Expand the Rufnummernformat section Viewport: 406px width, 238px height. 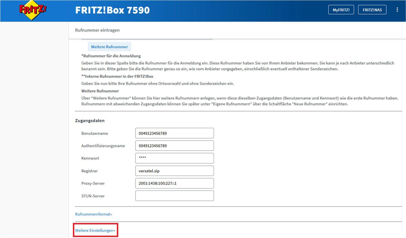[93, 214]
